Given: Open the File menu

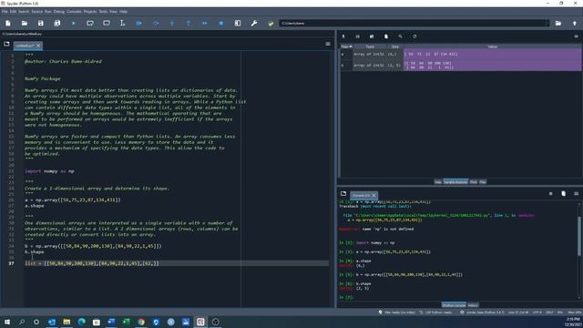Looking at the screenshot, I should point(5,12).
